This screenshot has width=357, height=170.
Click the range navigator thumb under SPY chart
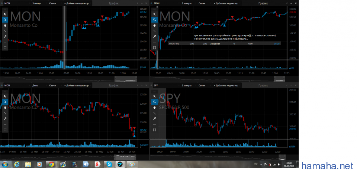click(x=282, y=157)
